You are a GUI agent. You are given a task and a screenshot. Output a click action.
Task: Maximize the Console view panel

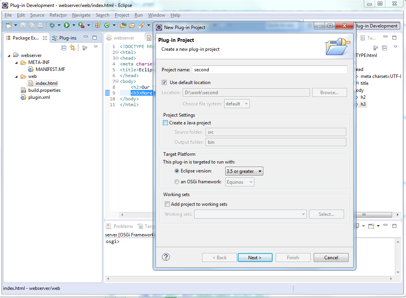tap(394, 226)
